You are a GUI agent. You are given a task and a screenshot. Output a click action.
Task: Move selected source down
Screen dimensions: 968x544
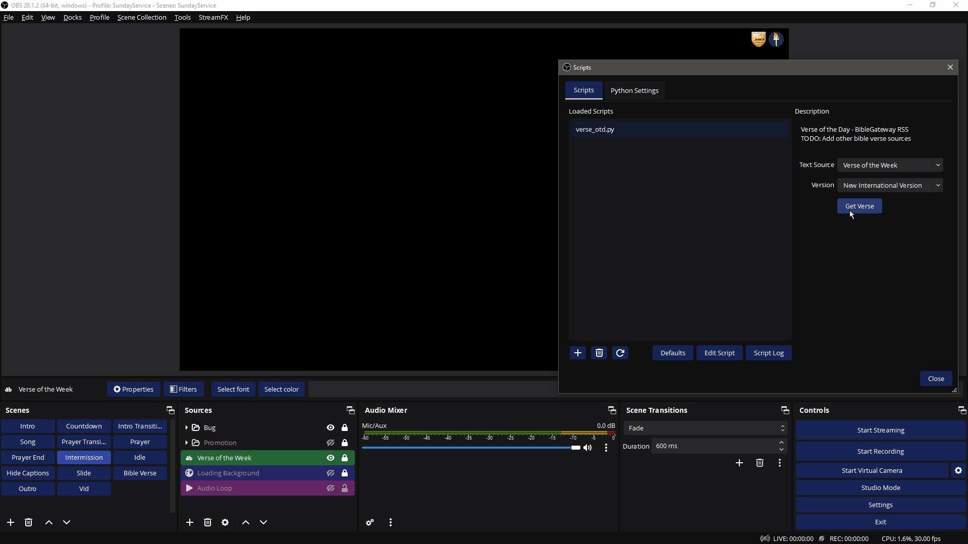[x=263, y=522]
